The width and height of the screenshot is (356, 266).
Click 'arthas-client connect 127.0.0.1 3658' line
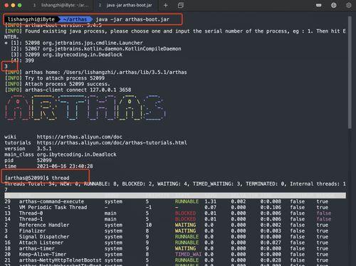(x=68, y=90)
